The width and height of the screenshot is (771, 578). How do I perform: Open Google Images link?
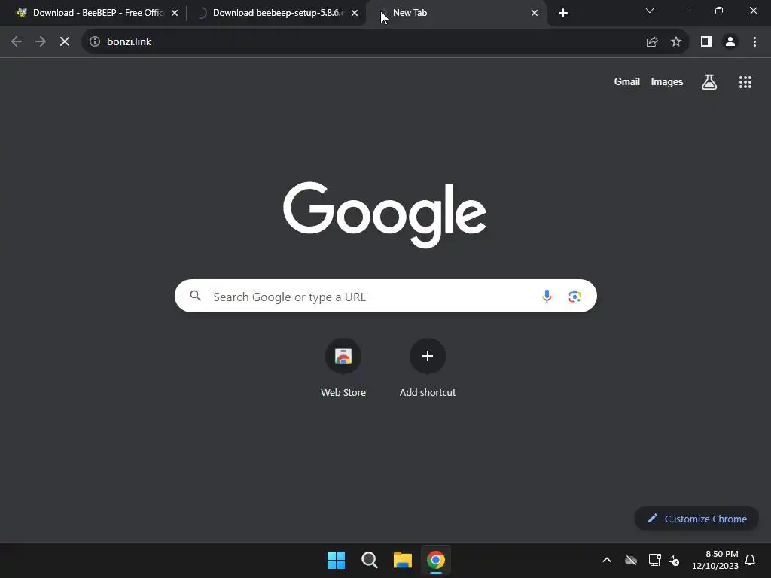pos(667,81)
